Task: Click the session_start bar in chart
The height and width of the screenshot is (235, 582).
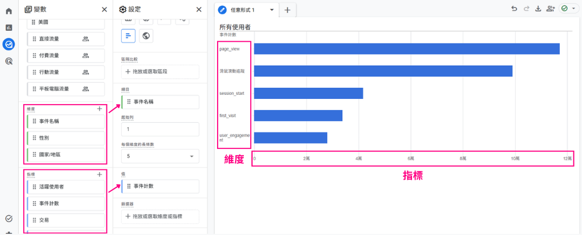Action: coord(308,93)
